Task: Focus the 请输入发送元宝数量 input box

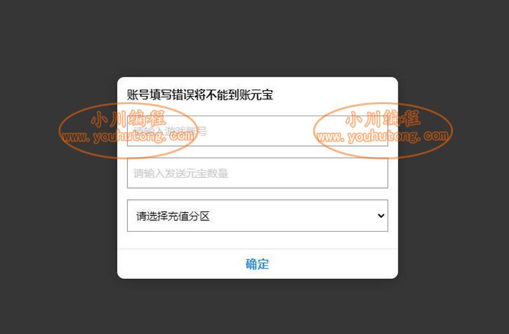Action: [258, 173]
